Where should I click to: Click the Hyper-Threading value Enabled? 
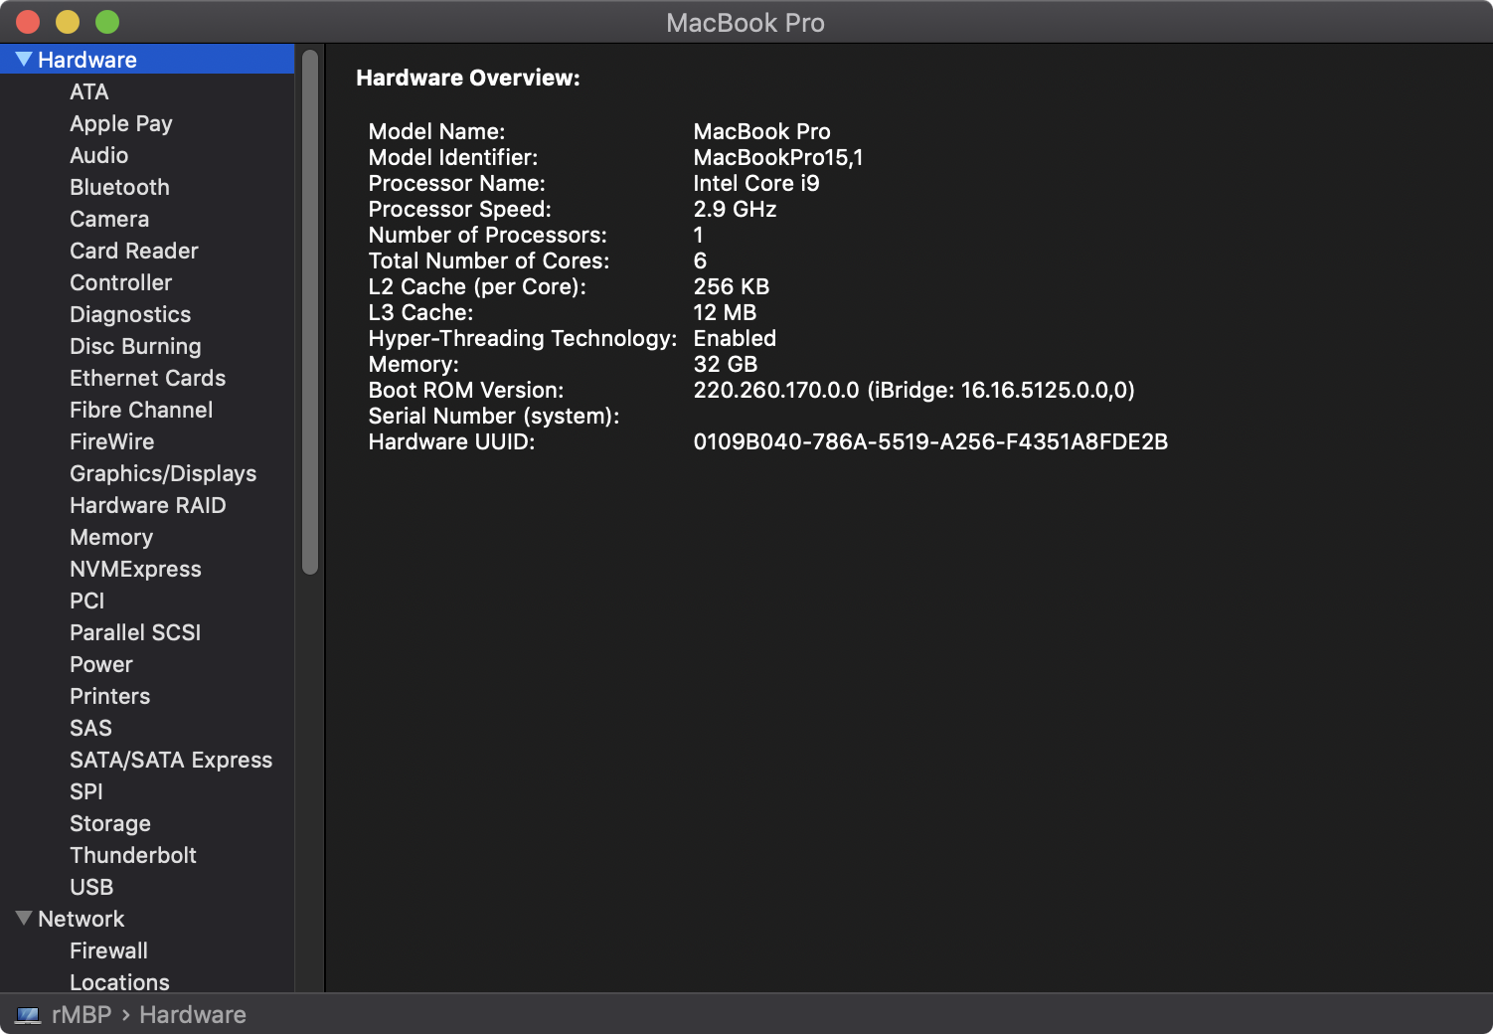(x=735, y=338)
